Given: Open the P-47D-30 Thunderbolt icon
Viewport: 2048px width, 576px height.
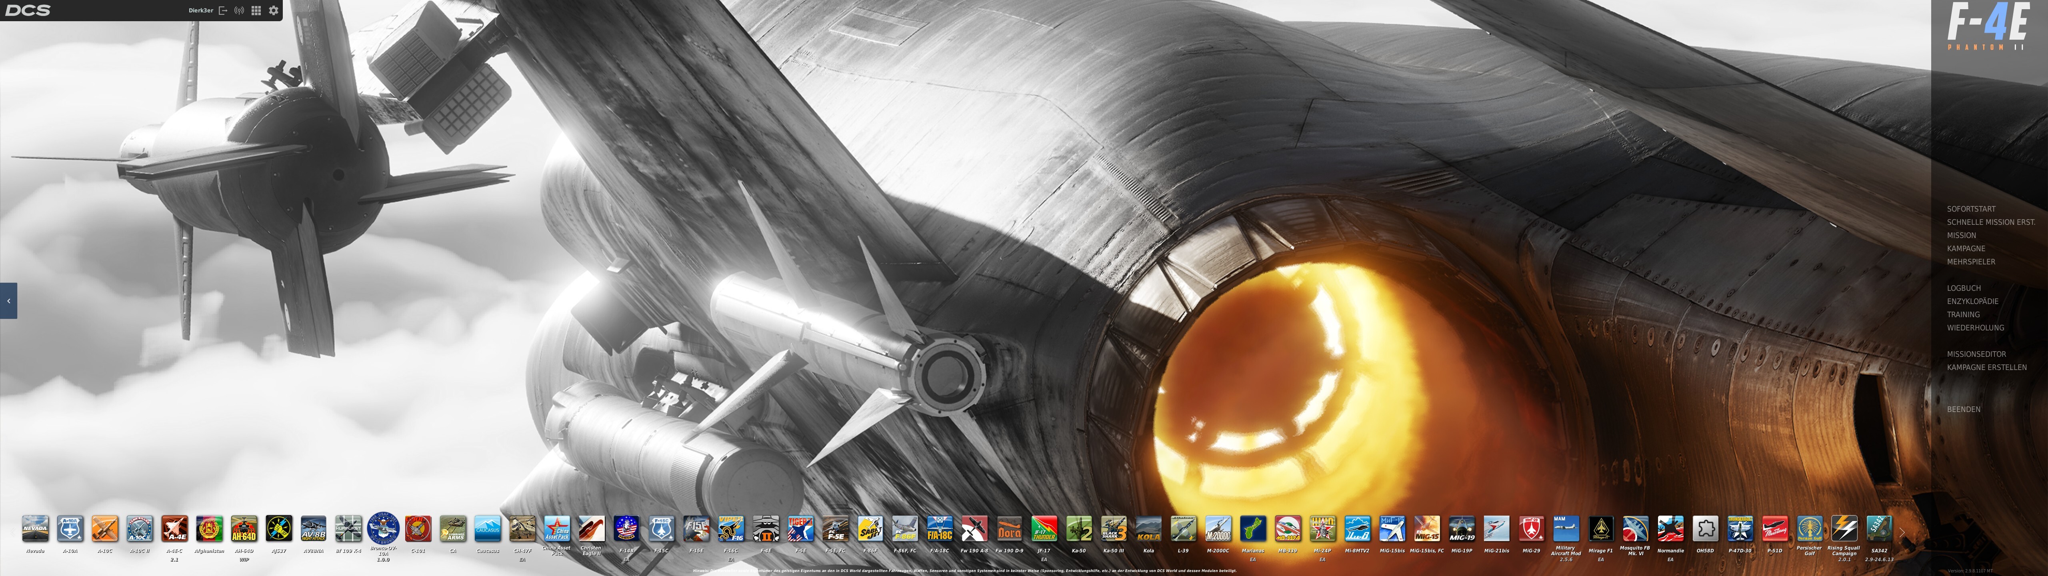Looking at the screenshot, I should [1740, 528].
